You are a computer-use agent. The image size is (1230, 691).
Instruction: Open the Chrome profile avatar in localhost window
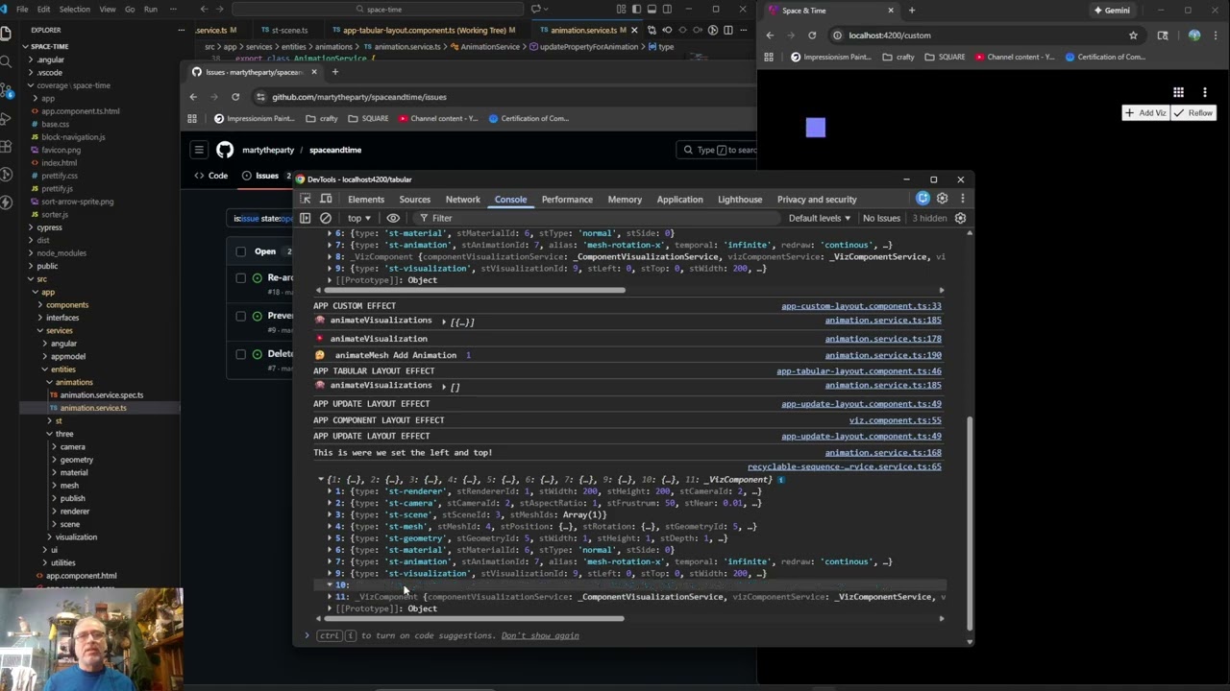pos(1194,36)
